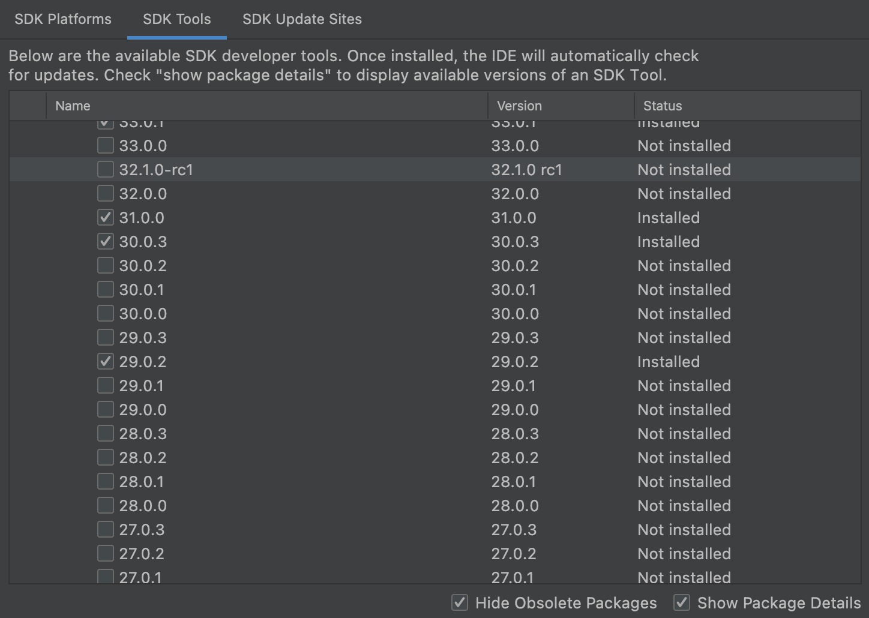Click the Status column header
This screenshot has height=618, width=869.
[x=661, y=106]
